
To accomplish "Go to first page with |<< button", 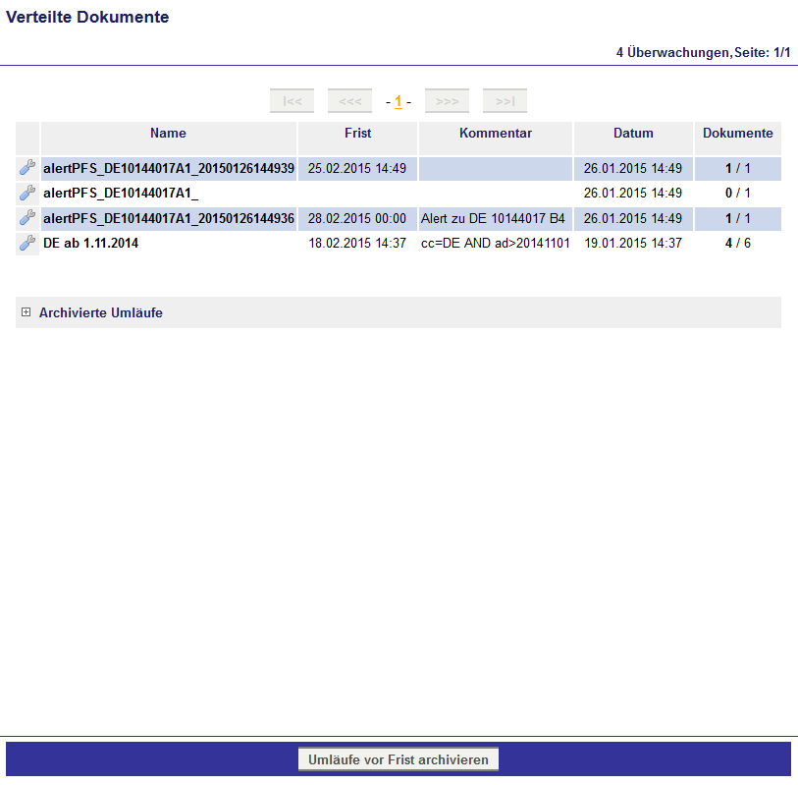I will coord(292,101).
